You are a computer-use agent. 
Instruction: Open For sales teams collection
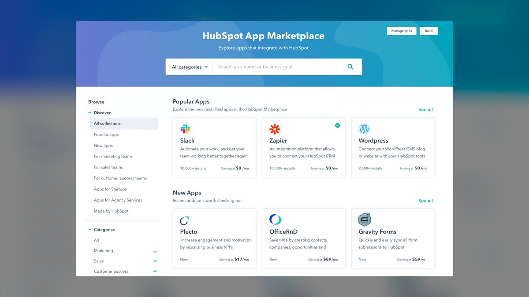tap(108, 167)
